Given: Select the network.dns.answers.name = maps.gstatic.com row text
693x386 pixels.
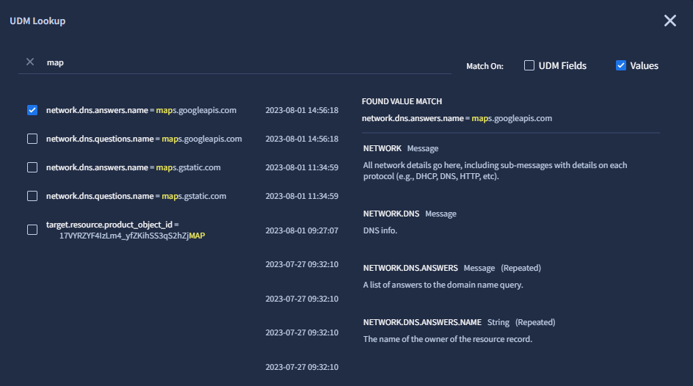Looking at the screenshot, I should click(133, 167).
